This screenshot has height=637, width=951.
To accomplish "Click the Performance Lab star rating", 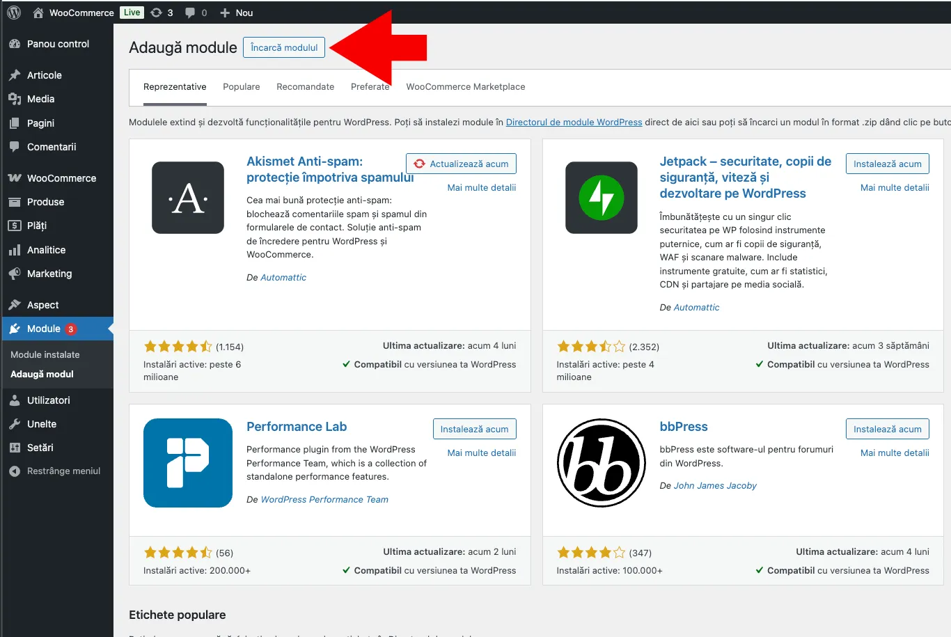I will pyautogui.click(x=178, y=553).
